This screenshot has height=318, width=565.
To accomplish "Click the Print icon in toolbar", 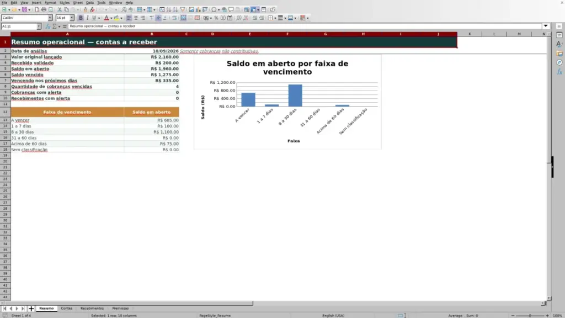I will click(x=44, y=10).
